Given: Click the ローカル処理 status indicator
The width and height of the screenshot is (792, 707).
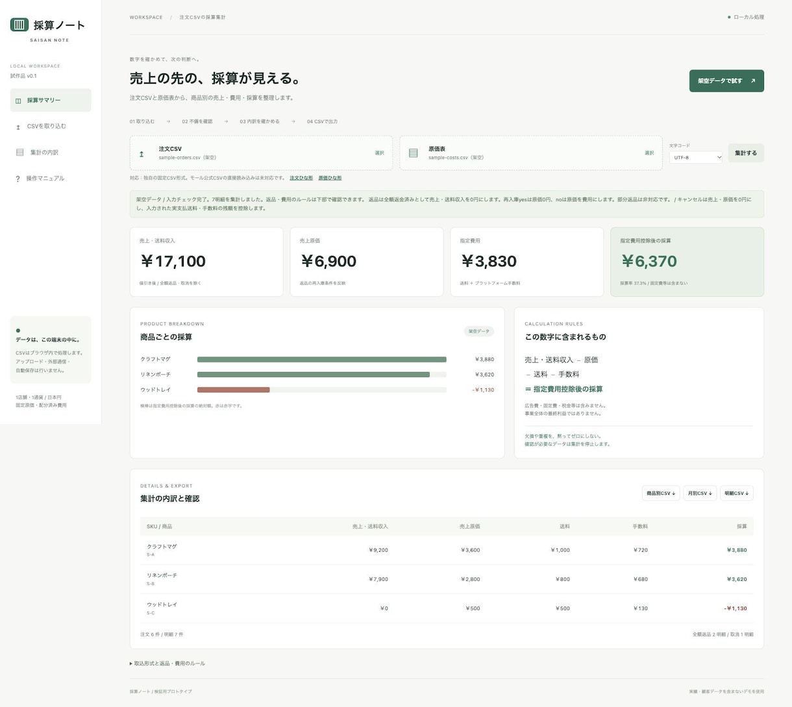Looking at the screenshot, I should pyautogui.click(x=746, y=18).
